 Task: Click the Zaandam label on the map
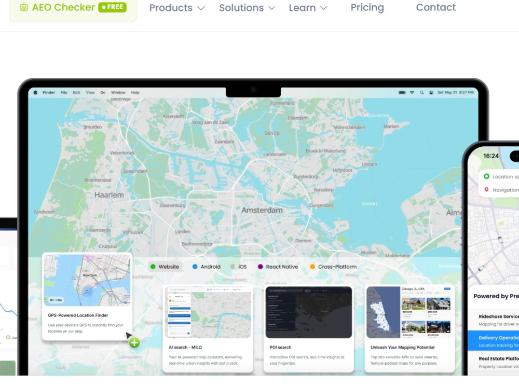224,142
